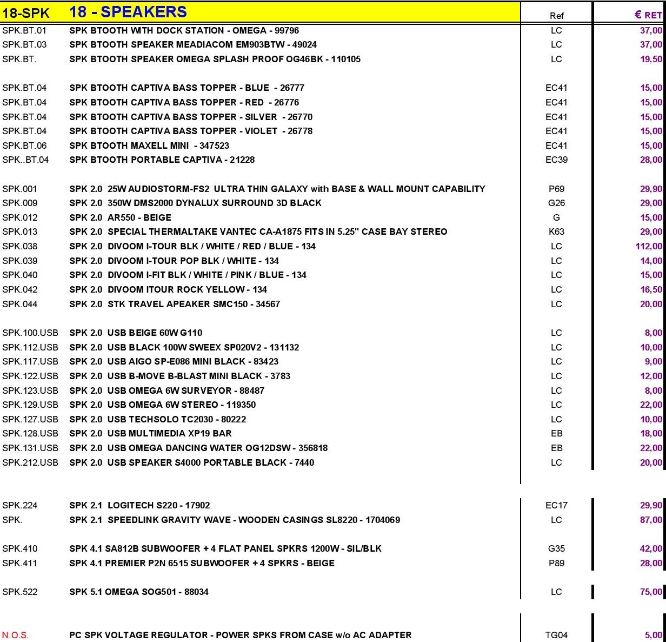
Task: Click 'SPK 2.0 USB BLACK 100W SWEEX SP020V2 - 131132'
Action: [x=184, y=347]
